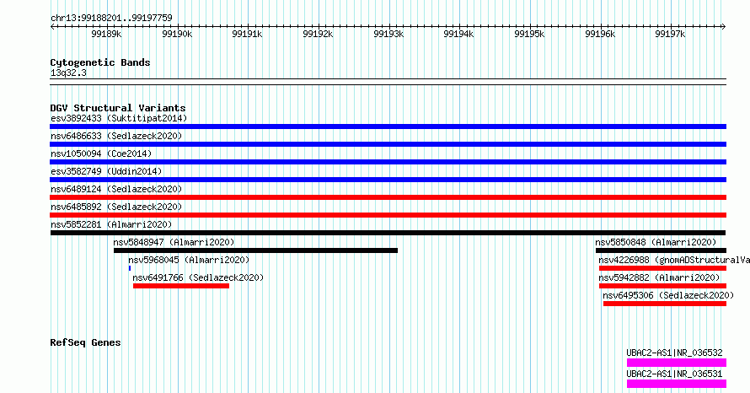Open the nsv6495306 (Sedlazeck2020) variant label
The height and width of the screenshot is (393, 750).
pos(668,295)
